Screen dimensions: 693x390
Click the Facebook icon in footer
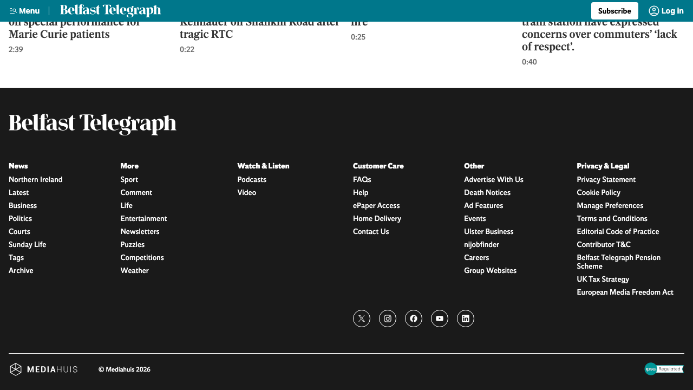tap(414, 318)
